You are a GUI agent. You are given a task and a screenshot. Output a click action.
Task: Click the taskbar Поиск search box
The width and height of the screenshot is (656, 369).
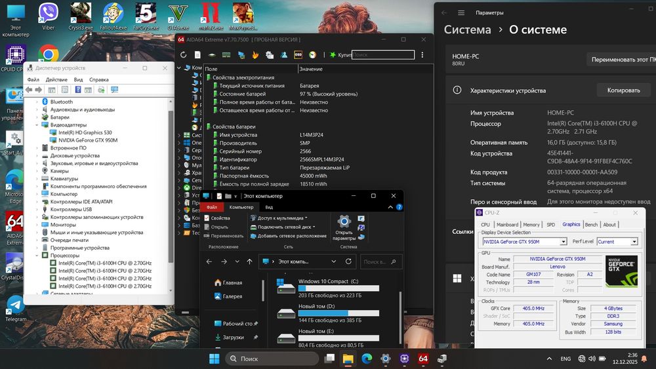272,359
